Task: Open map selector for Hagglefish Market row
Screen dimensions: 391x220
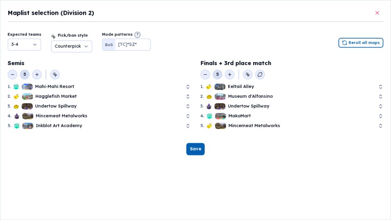Action: click(188, 96)
